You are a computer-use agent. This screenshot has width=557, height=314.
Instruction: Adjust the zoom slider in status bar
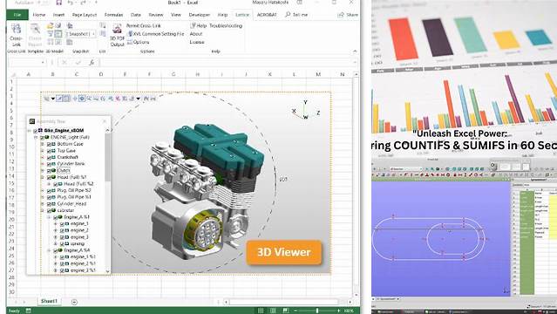[x=317, y=311]
